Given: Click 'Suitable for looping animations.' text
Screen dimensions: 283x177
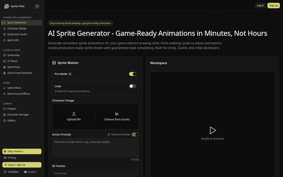Looking at the screenshot, I should pos(72,91).
